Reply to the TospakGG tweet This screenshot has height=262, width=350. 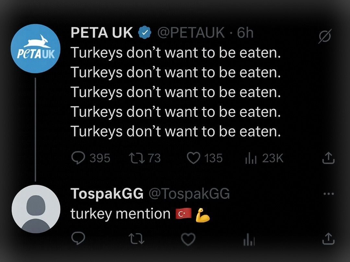click(78, 239)
